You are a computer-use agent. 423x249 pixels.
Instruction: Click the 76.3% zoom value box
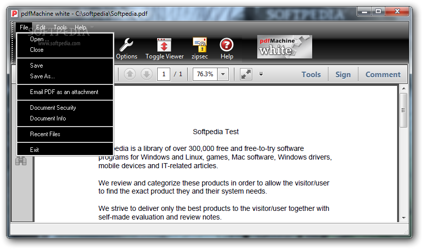[x=205, y=74]
